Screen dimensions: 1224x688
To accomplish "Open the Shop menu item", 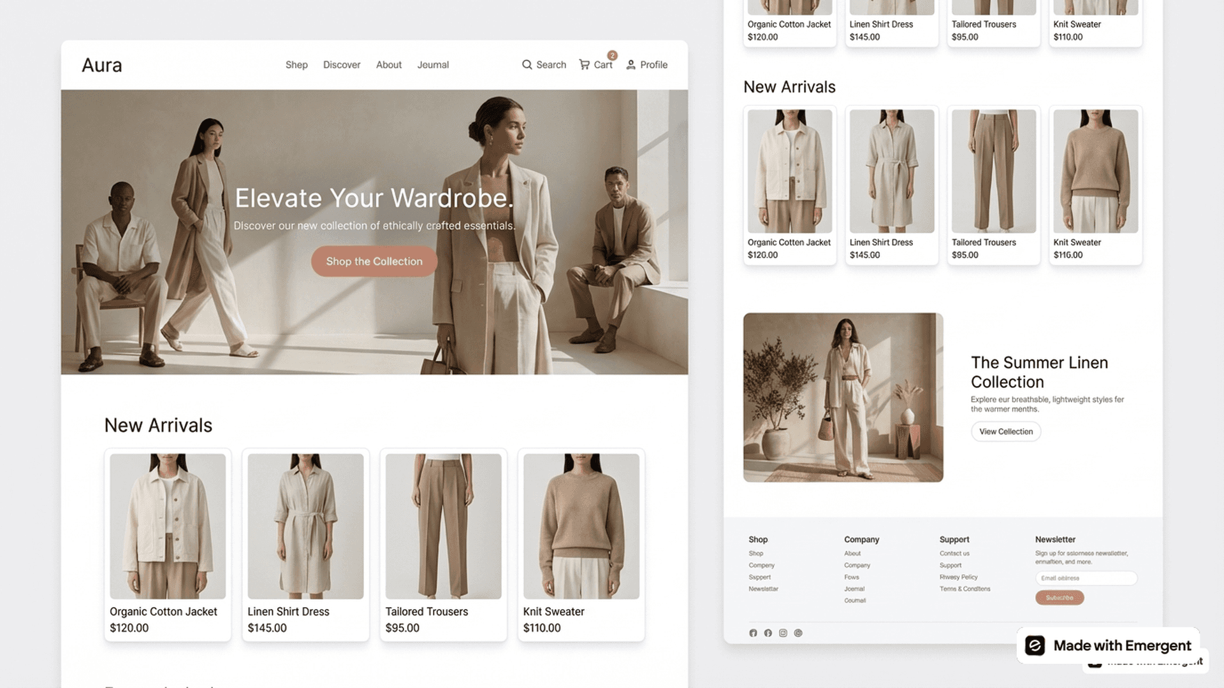I will pyautogui.click(x=296, y=64).
